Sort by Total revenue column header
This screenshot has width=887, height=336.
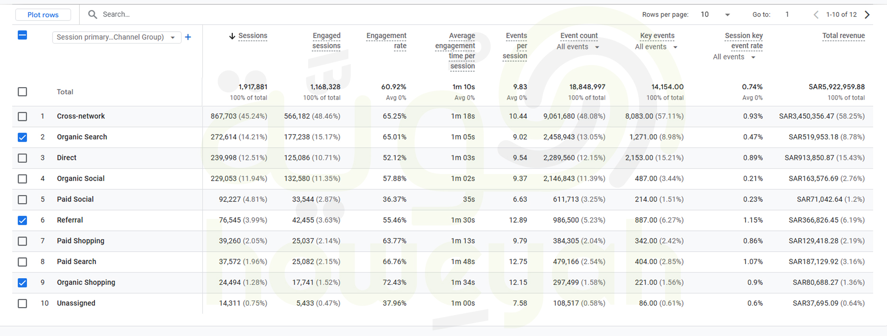coord(843,36)
